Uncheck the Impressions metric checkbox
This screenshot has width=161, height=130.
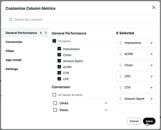59,49
